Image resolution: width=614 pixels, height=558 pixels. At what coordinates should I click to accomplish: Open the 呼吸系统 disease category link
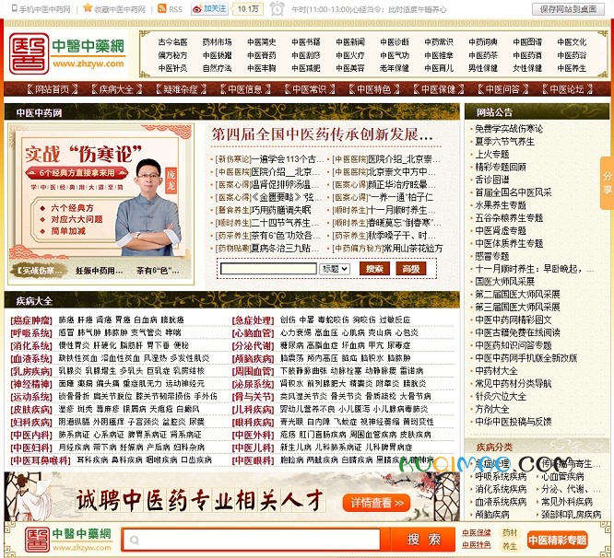click(32, 332)
